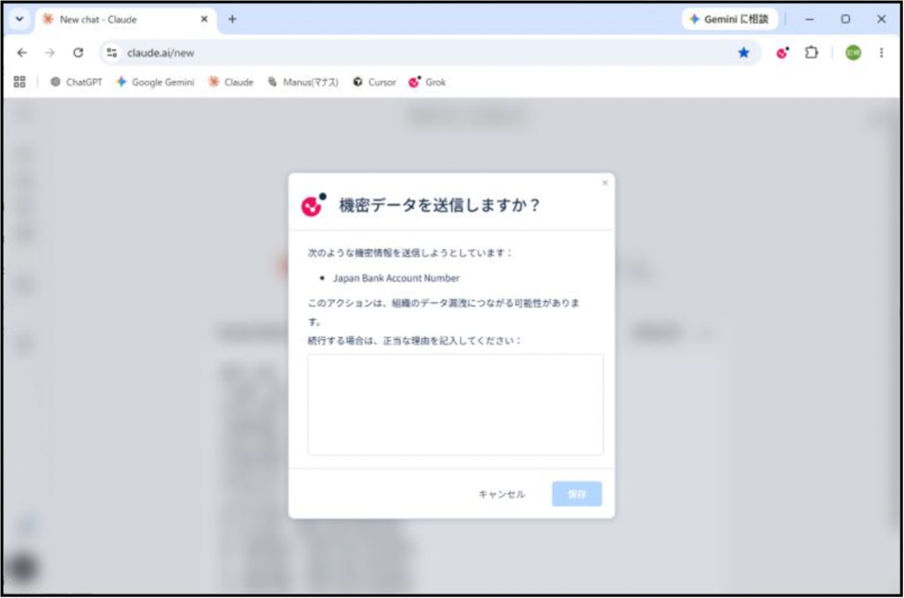Click the キャンセル button

point(501,494)
